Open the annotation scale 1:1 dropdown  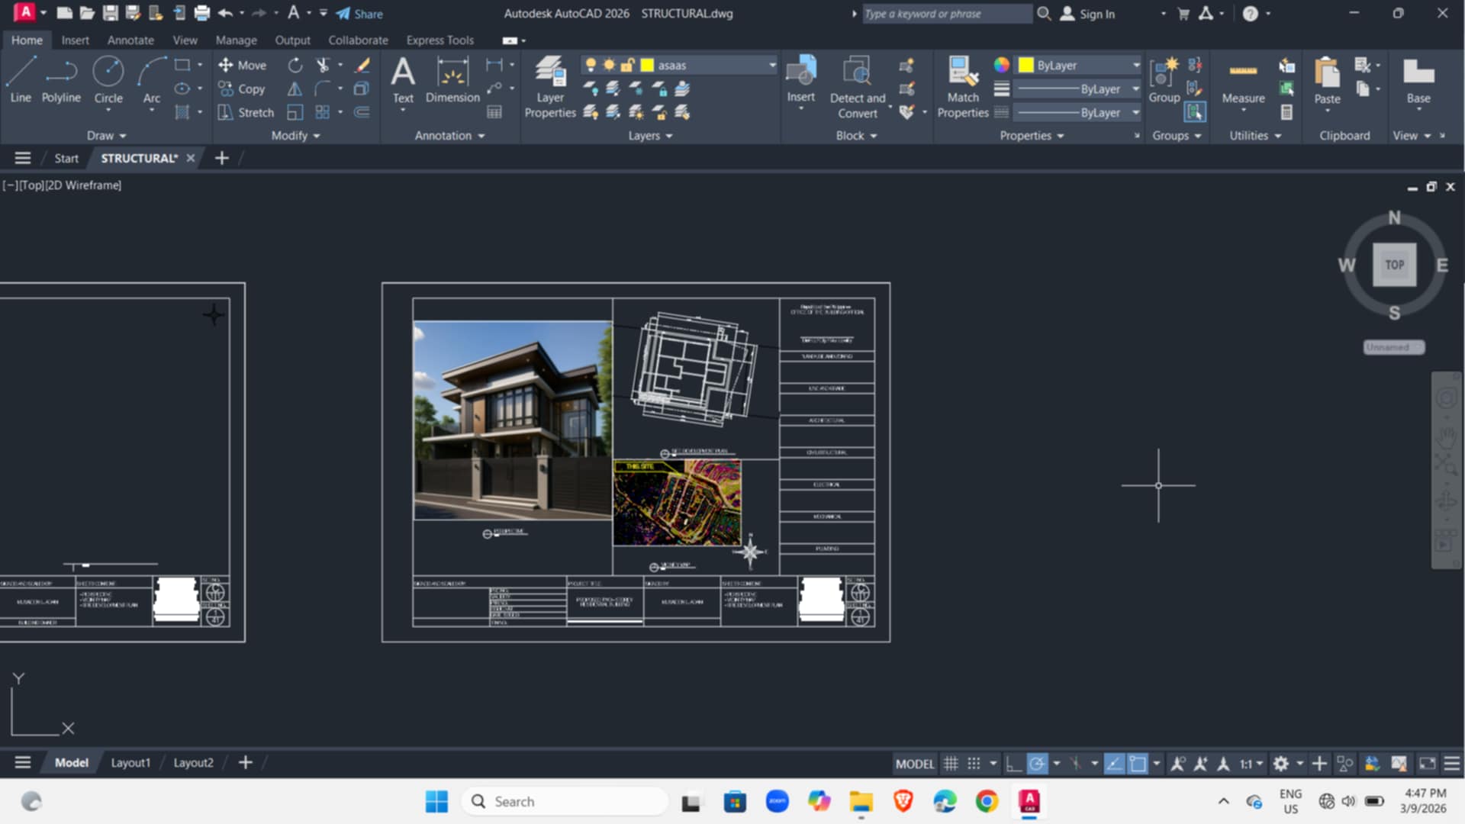coord(1251,763)
